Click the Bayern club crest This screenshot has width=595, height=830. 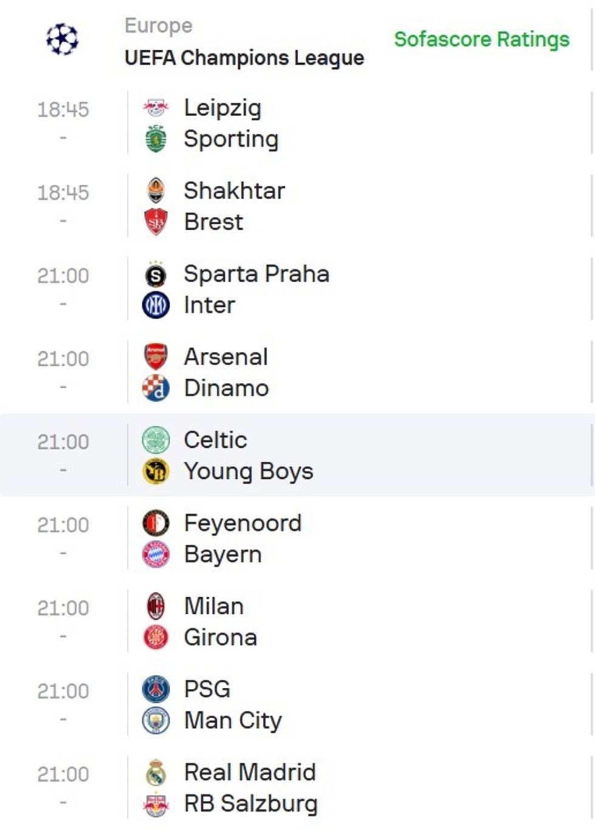[x=156, y=555]
